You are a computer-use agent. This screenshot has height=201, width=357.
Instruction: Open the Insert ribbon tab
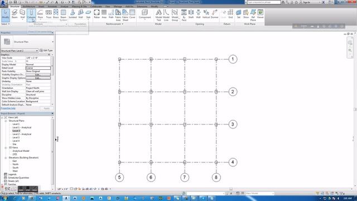(x=41, y=6)
